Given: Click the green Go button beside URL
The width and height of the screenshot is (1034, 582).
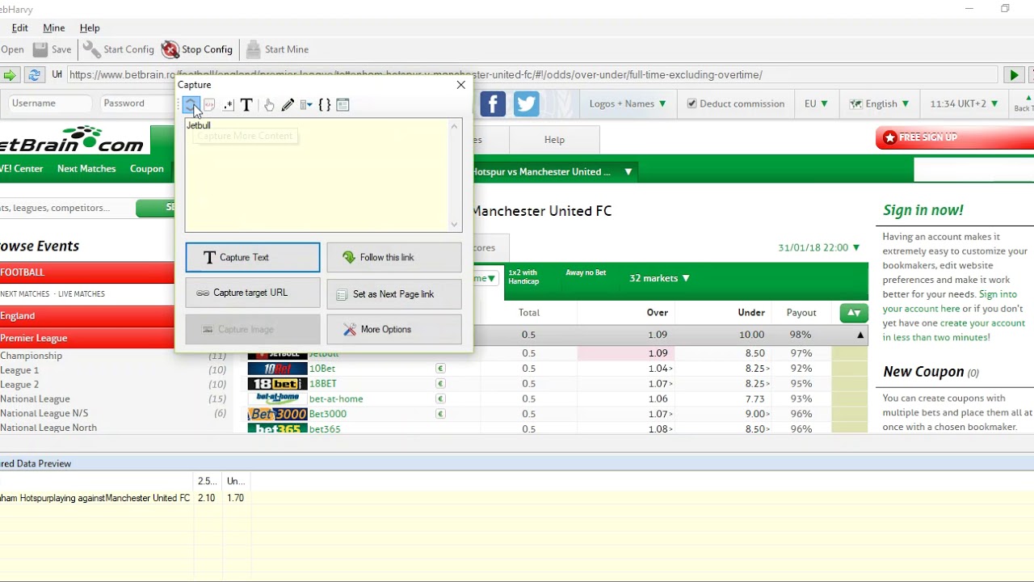Looking at the screenshot, I should [1013, 75].
